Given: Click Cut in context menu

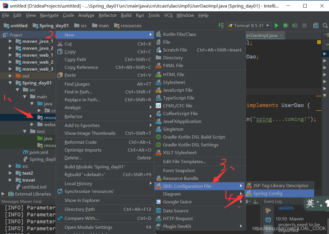Looking at the screenshot, I should (x=105, y=44).
